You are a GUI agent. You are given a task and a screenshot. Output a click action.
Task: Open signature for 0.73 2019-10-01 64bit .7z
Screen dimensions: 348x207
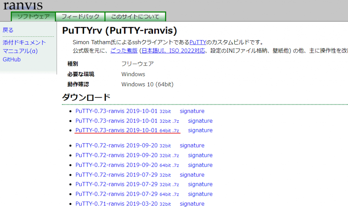[200, 130]
